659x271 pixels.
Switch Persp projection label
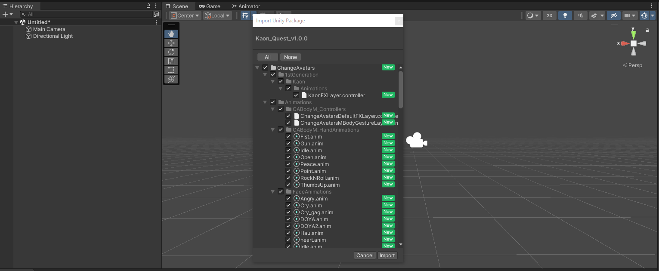tap(632, 65)
